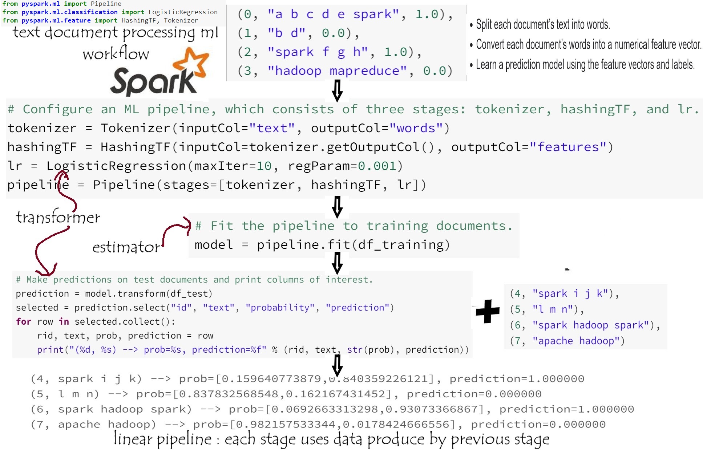
Task: Click the handwritten transformer label
Action: tap(58, 217)
